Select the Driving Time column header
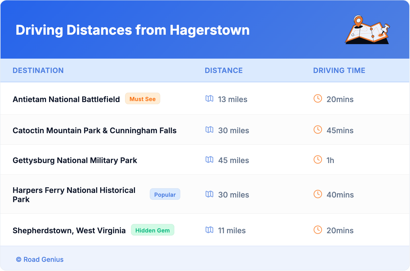410x271 pixels. tap(339, 70)
